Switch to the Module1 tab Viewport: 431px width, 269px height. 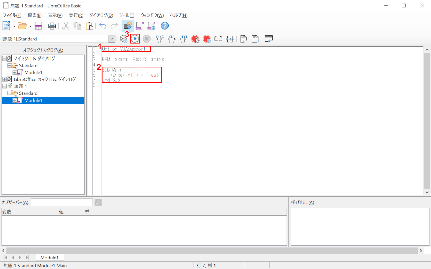point(50,258)
